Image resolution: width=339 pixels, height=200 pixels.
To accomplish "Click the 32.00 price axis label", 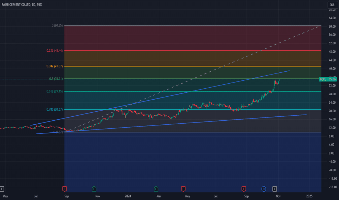I will click(x=332, y=85).
